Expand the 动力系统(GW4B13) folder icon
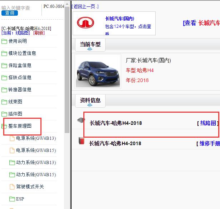The image size is (220, 209). (12, 163)
